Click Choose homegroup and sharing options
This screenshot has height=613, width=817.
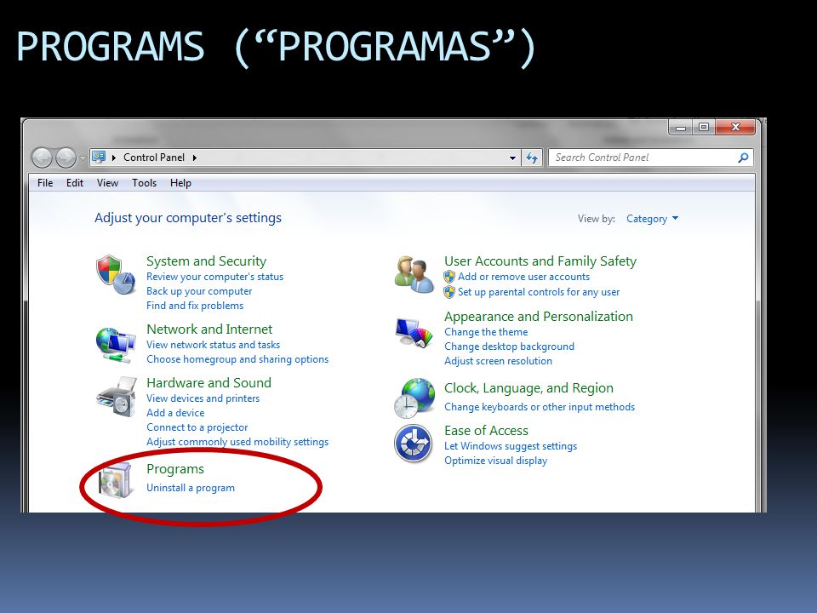pyautogui.click(x=237, y=359)
